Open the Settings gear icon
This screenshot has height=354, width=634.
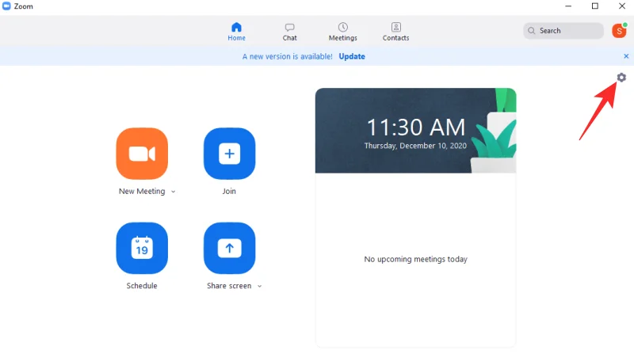tap(621, 78)
